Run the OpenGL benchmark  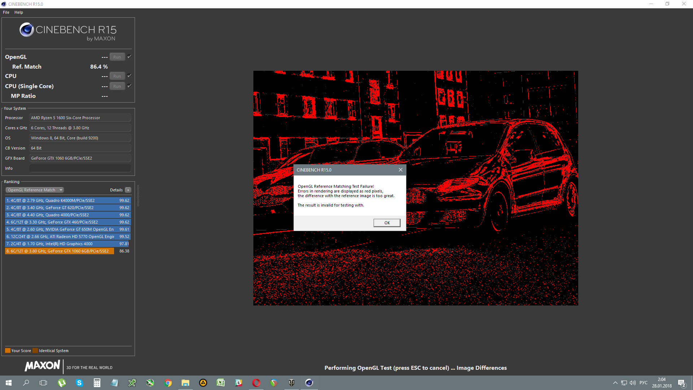coord(117,57)
